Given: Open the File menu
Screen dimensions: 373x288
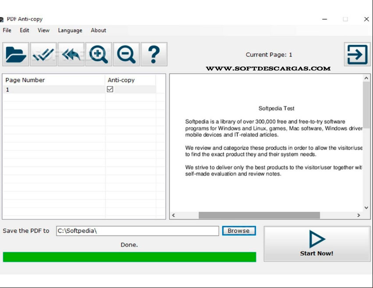Looking at the screenshot, I should click(7, 30).
